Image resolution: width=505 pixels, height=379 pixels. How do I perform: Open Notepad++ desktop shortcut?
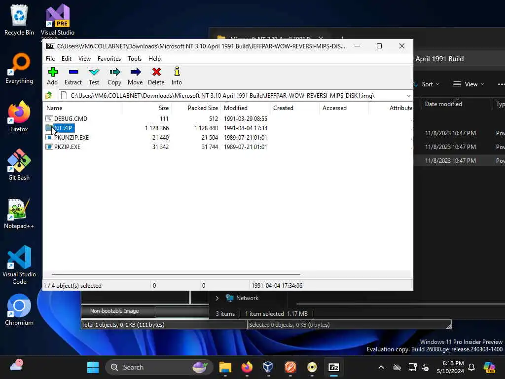click(19, 213)
